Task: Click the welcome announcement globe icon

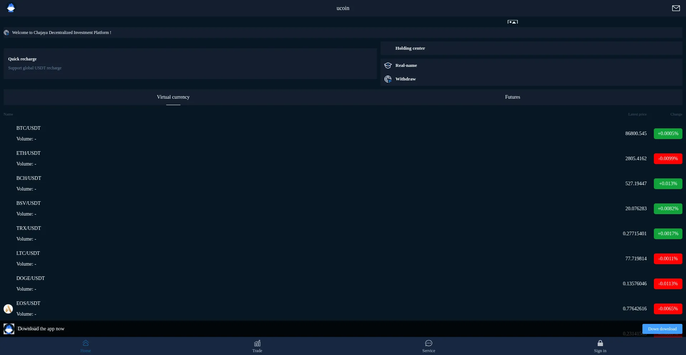Action: click(6, 33)
